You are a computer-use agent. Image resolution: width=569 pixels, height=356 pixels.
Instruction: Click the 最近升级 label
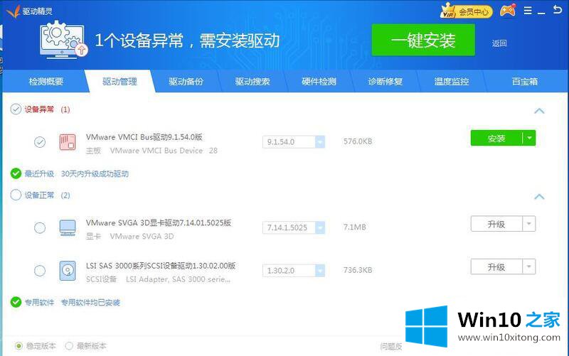[39, 173]
